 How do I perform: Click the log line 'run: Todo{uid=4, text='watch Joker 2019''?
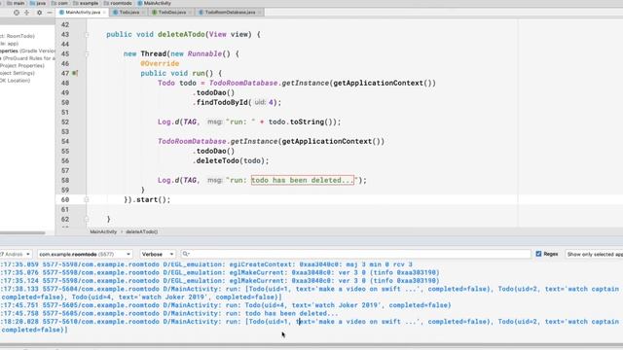[226, 305]
